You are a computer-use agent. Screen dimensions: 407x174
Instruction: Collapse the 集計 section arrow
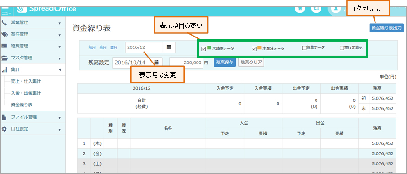(60, 70)
